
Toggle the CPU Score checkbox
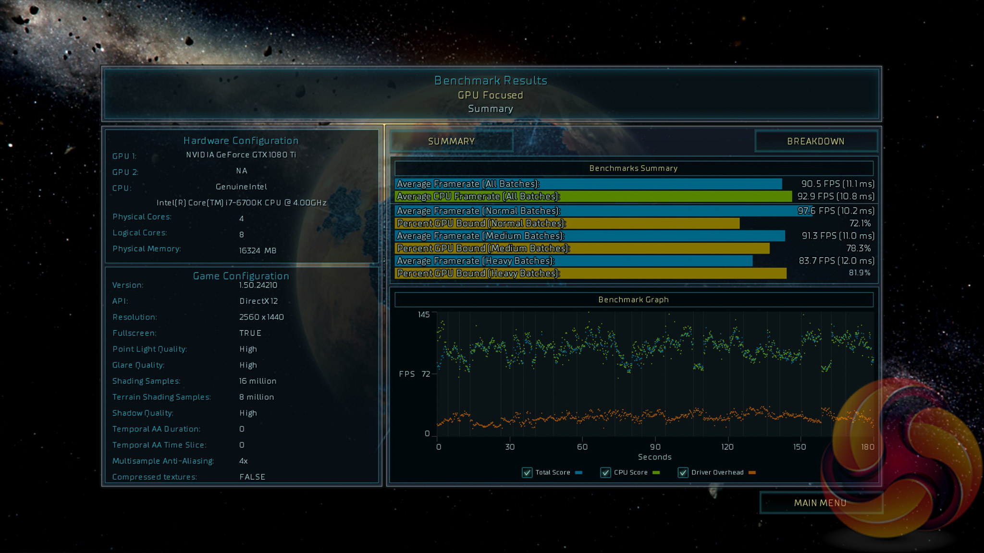pos(605,472)
